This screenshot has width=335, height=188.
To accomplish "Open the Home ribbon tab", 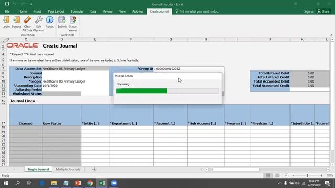I will click(23, 11).
